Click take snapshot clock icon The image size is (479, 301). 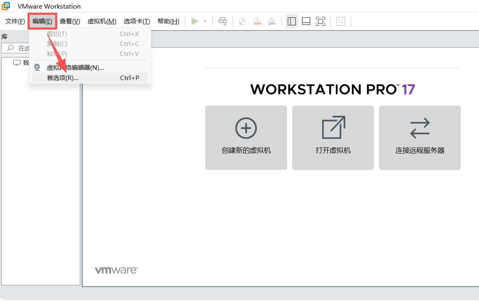(242, 21)
